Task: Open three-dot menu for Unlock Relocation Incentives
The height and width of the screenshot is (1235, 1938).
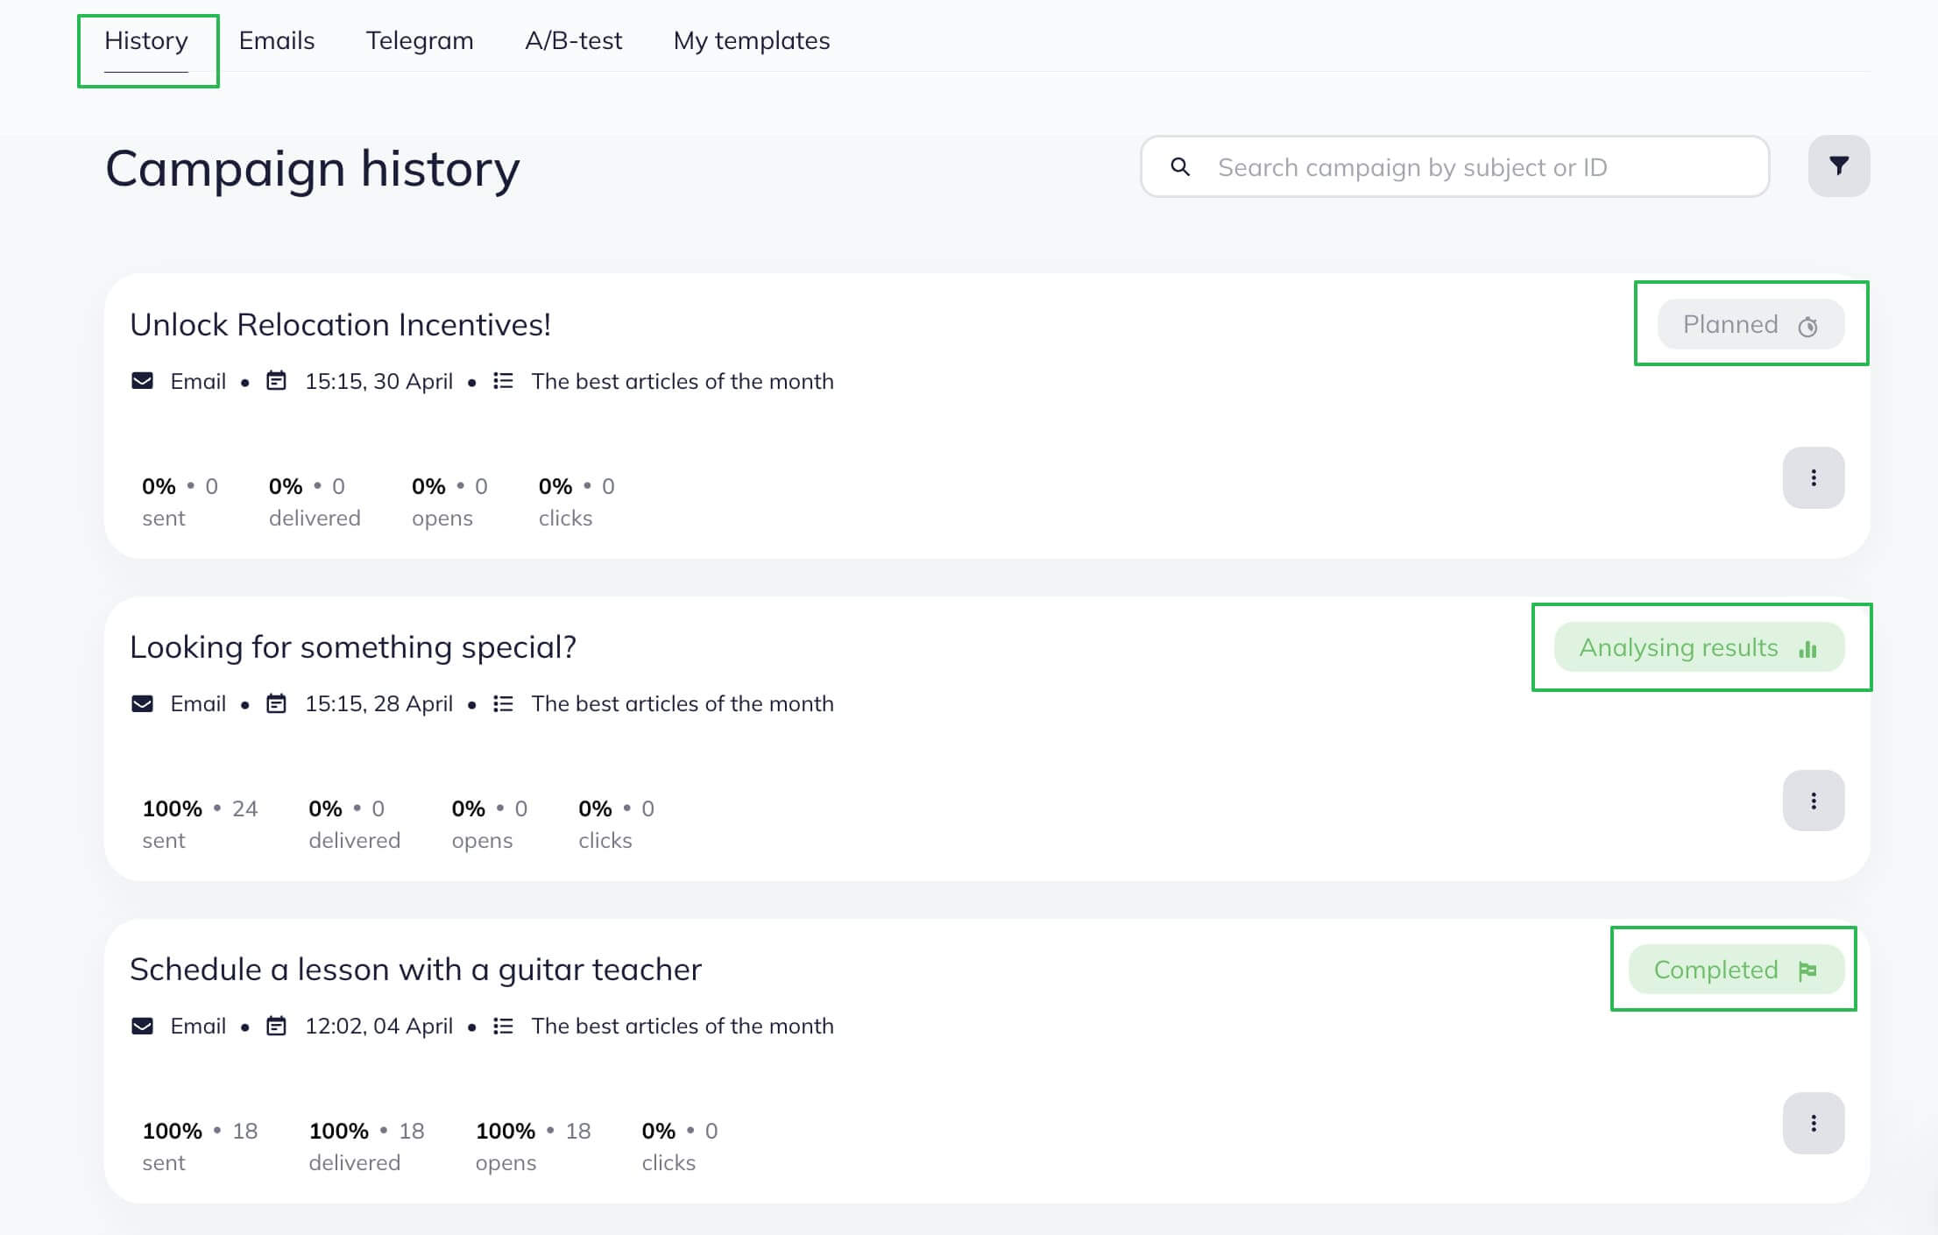Action: tap(1813, 477)
